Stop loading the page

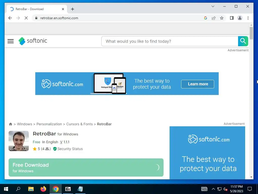[26, 18]
